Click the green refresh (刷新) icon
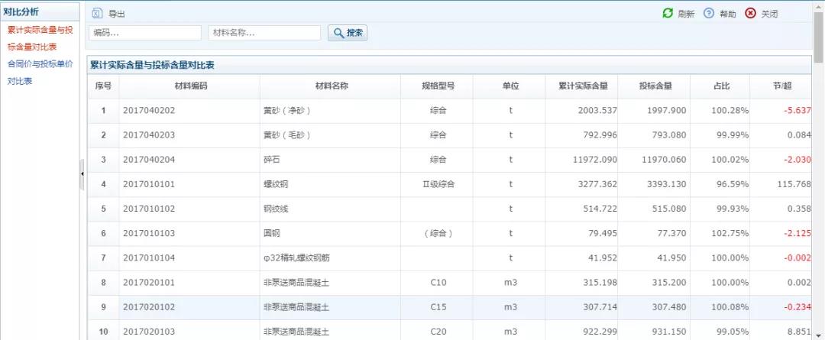 (668, 14)
